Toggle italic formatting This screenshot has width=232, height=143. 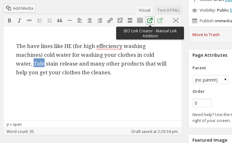(19, 20)
